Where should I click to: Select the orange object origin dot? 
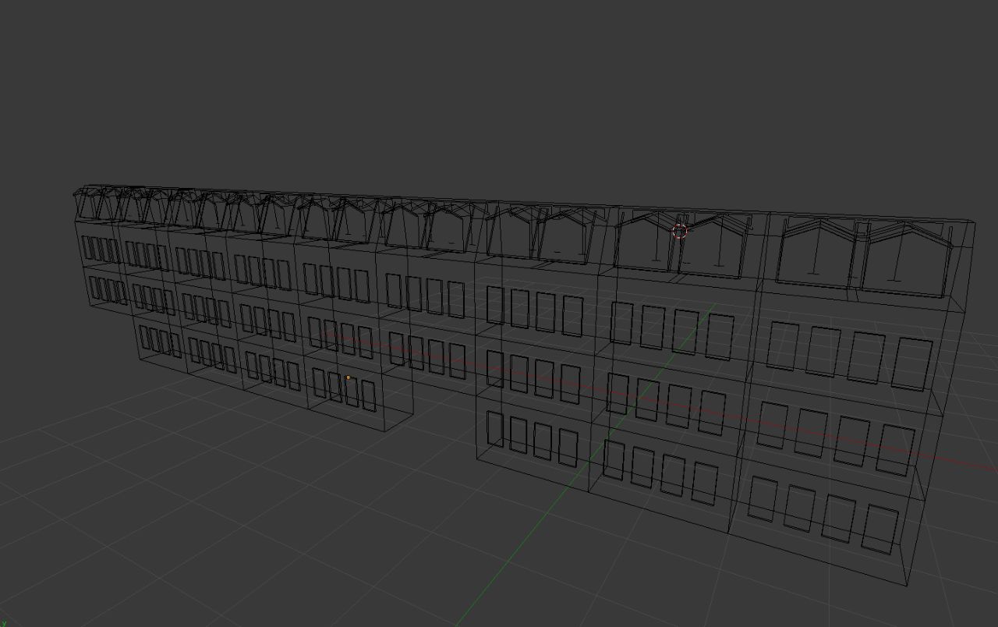[348, 378]
